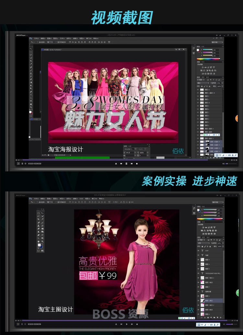Switch to 色板 tab in lower color panel
Viewport: 243px width, 335px height.
(x=203, y=207)
